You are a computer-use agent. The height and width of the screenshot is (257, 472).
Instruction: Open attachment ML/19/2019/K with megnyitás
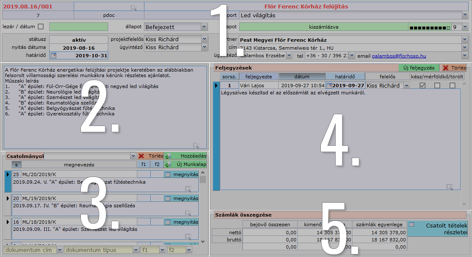181,198
